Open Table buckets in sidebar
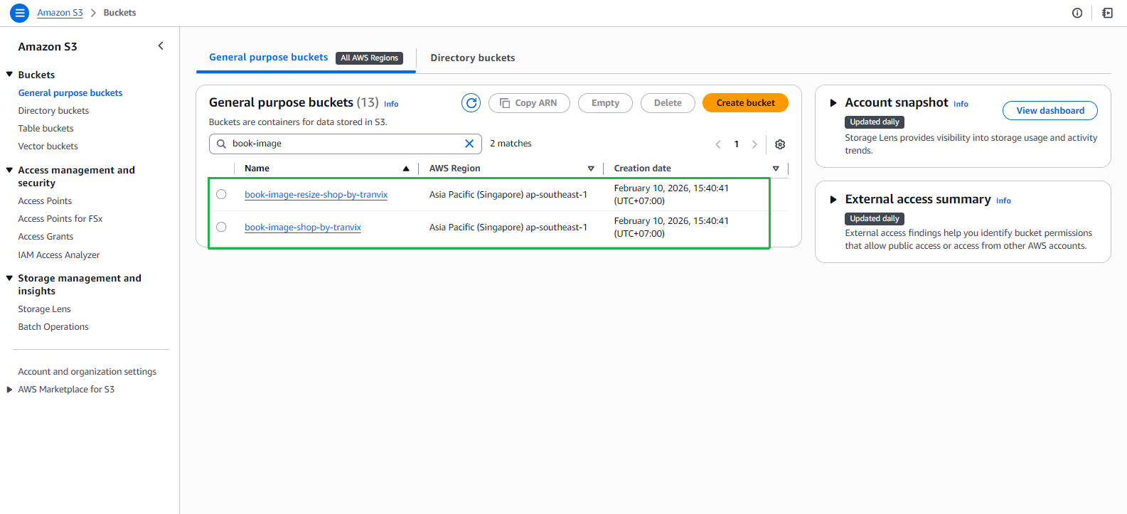The height and width of the screenshot is (514, 1127). click(x=46, y=129)
